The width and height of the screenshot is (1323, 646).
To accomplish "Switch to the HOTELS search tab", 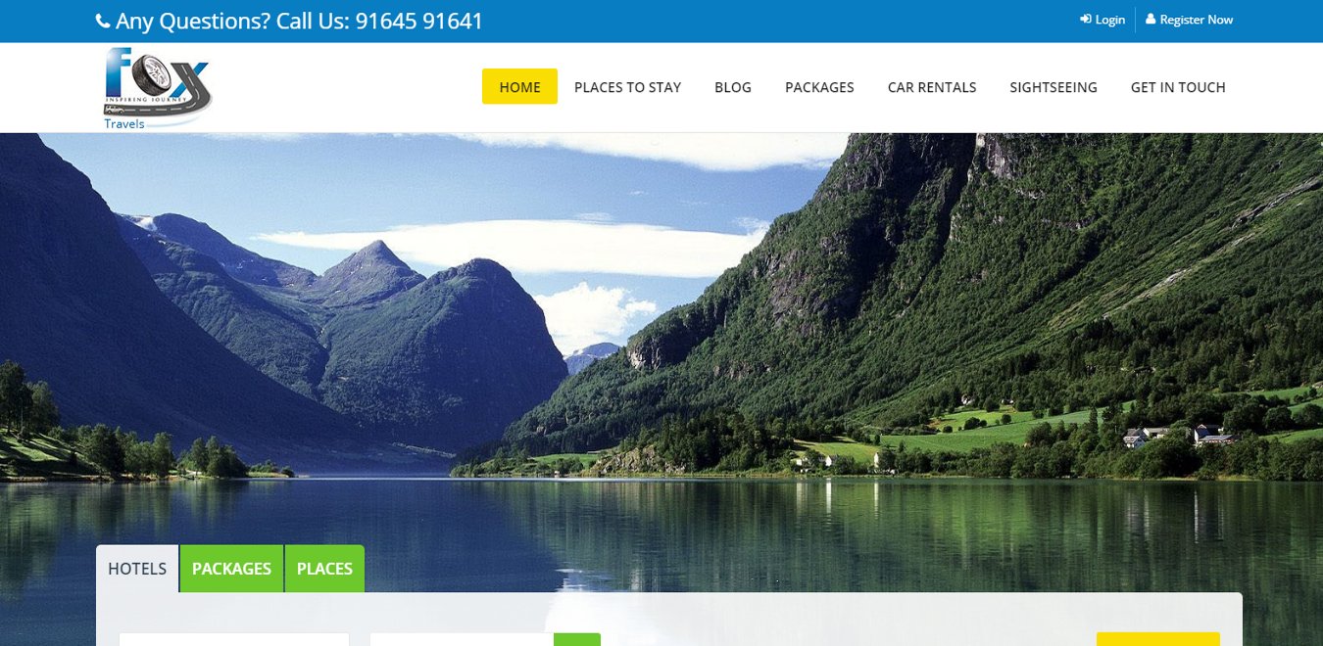I will pos(137,569).
